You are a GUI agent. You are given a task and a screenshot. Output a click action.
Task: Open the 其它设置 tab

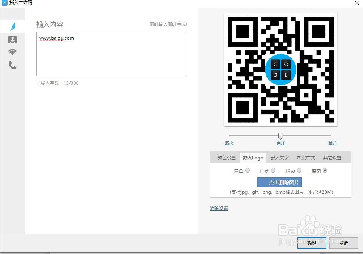click(x=332, y=158)
